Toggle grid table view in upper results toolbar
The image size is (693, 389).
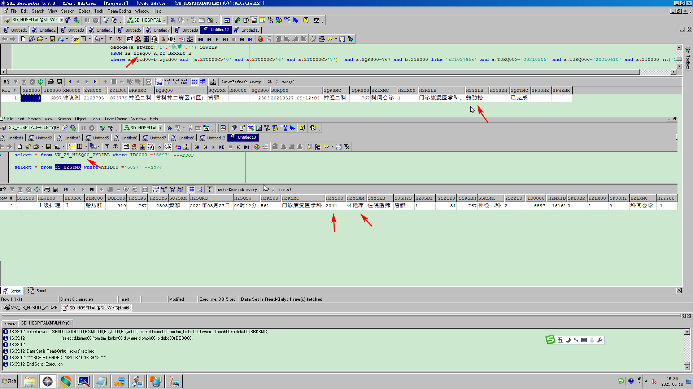click(195, 82)
